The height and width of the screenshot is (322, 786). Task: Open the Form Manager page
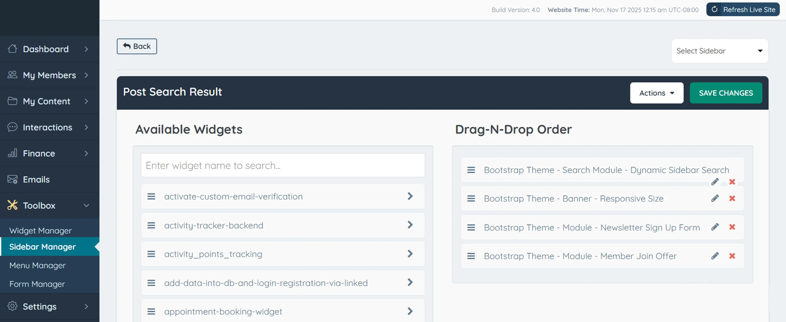[37, 284]
